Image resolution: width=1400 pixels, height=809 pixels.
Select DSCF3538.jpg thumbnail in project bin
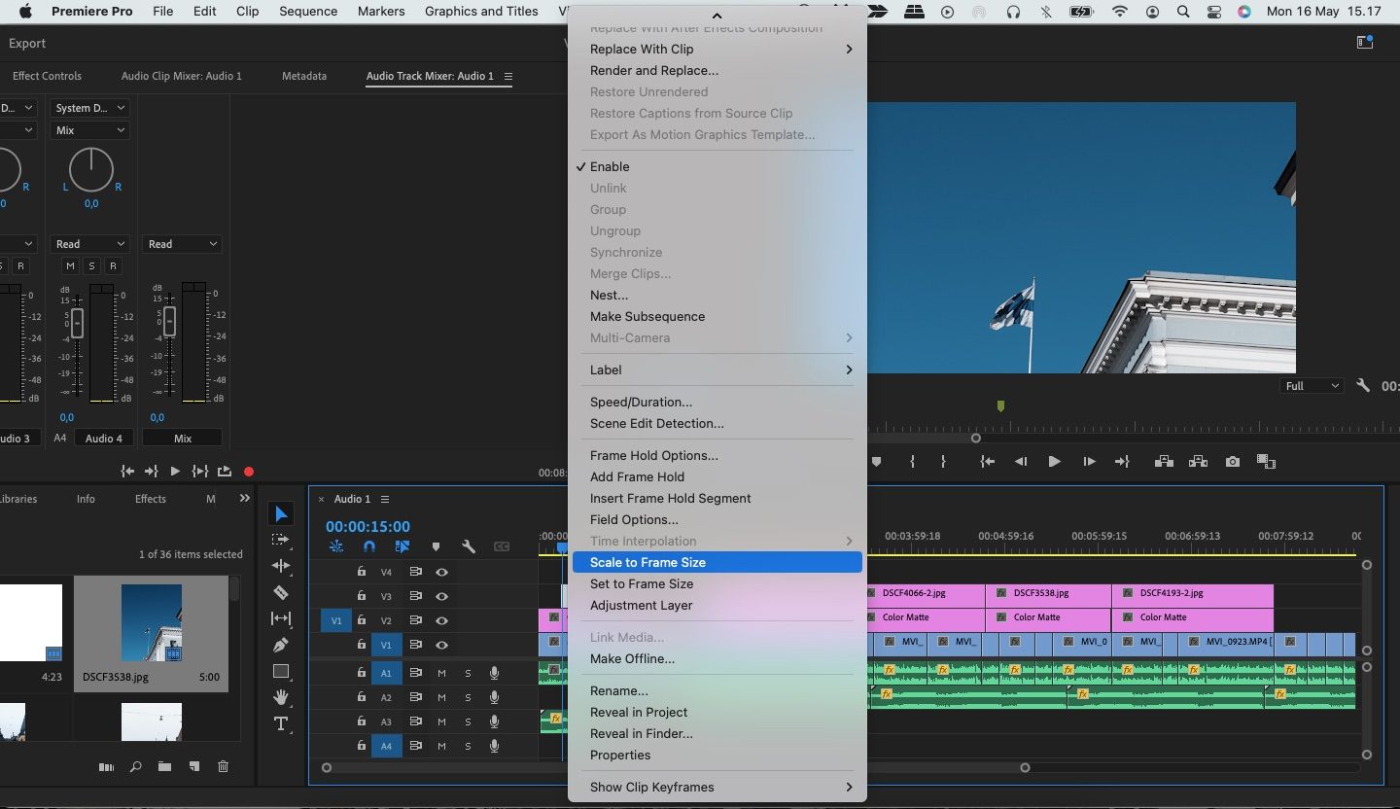tap(151, 623)
